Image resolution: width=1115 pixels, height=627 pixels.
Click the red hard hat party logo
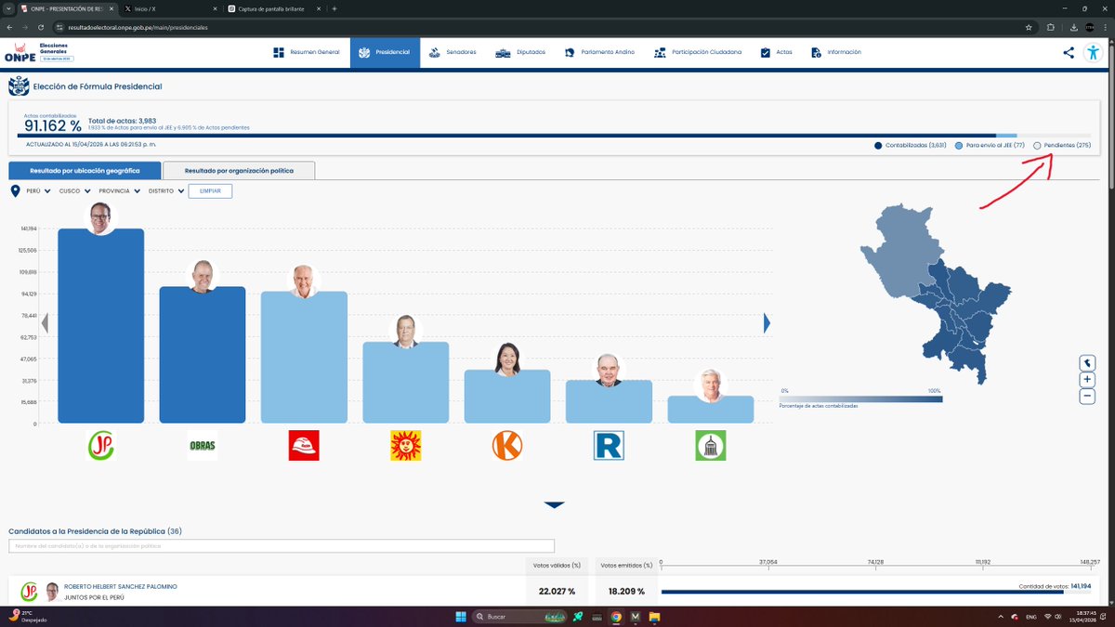click(x=304, y=446)
